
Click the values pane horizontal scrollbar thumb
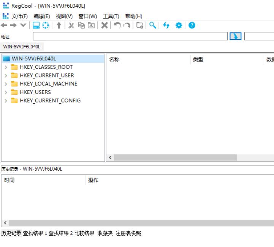tap(175, 157)
